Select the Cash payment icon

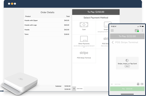tap(84, 25)
